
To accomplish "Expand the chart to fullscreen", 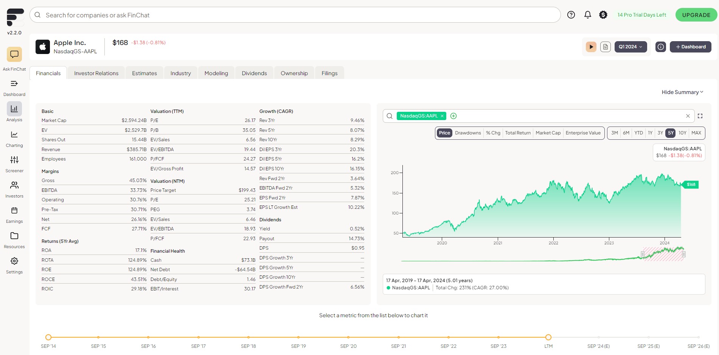I will [700, 116].
